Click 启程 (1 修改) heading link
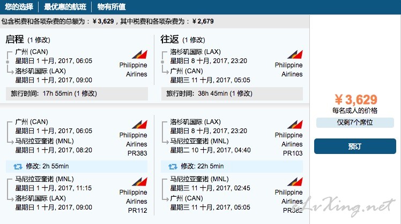The height and width of the screenshot is (224, 401). [x=28, y=40]
